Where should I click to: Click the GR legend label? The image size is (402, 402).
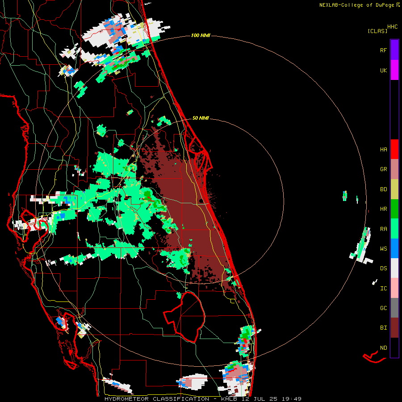tap(383, 169)
